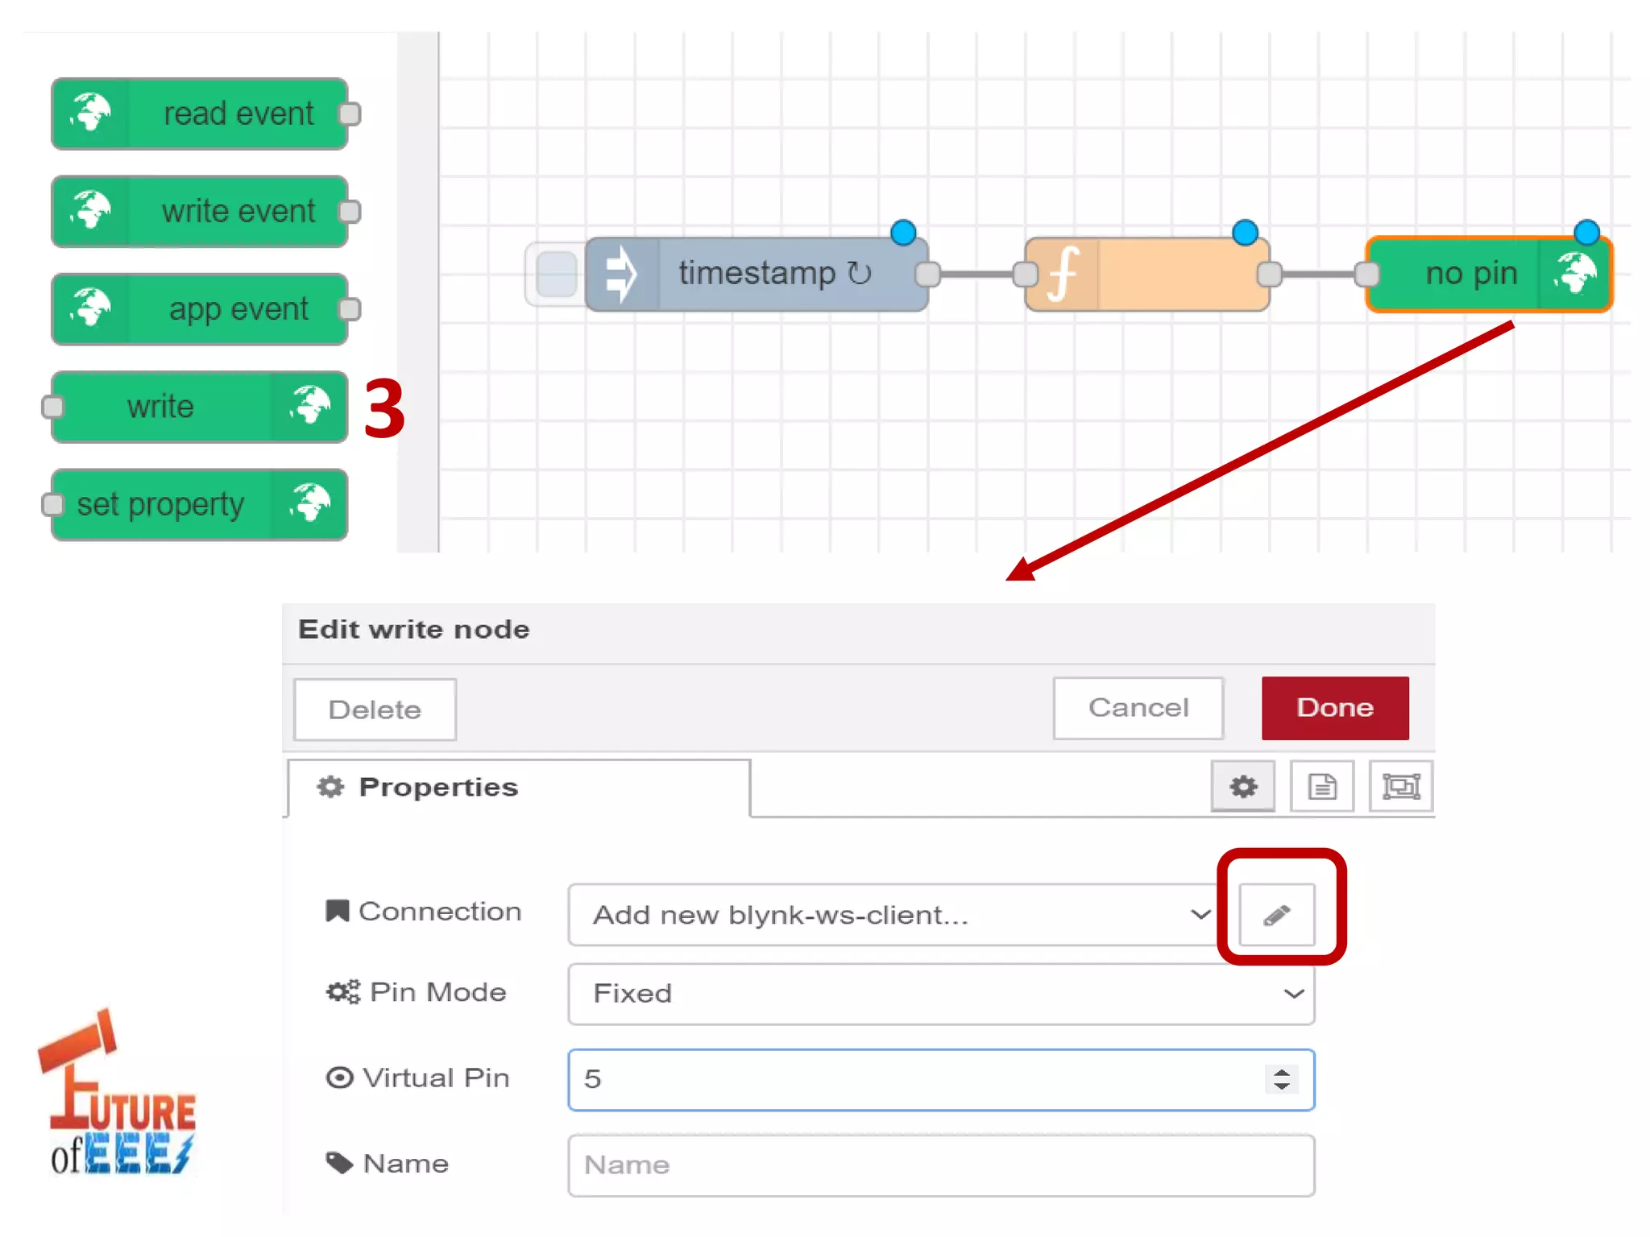This screenshot has height=1237, width=1650.
Task: Select the function node on canvas
Action: point(1147,274)
